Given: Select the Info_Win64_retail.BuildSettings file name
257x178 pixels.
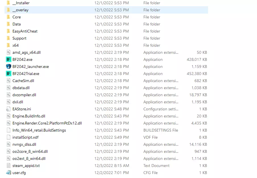Looking at the screenshot, I should [x=39, y=130].
